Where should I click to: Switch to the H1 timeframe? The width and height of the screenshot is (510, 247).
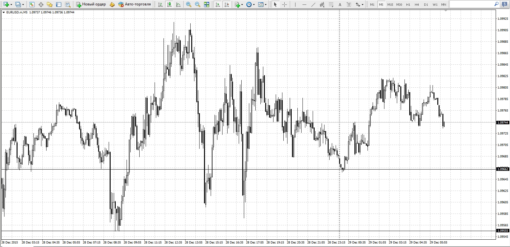(x=408, y=4)
